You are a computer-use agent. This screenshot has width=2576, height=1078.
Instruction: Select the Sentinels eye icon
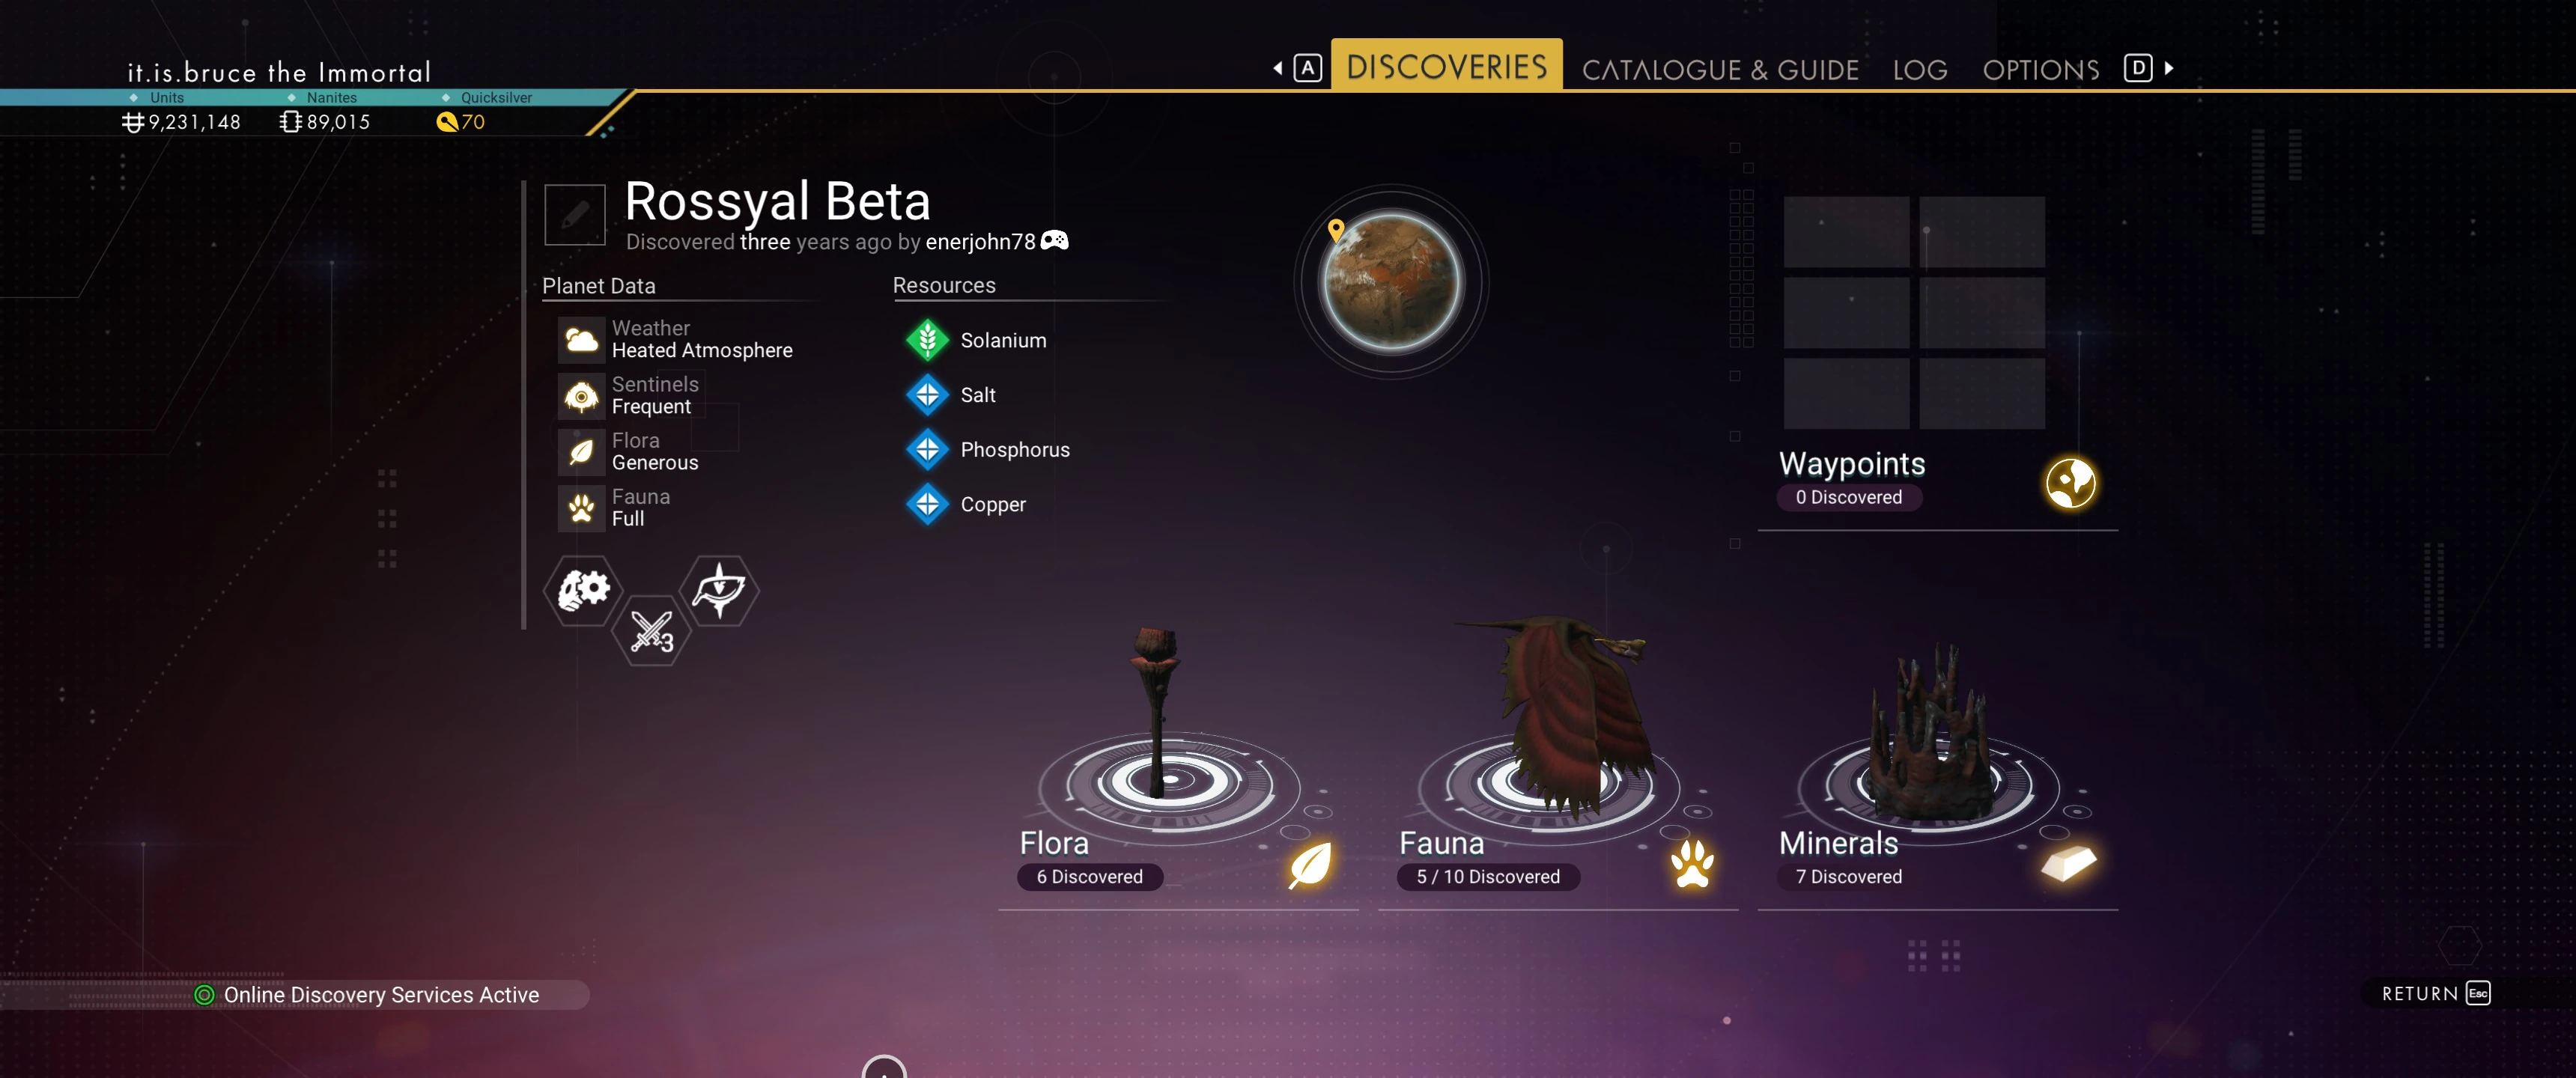coord(581,396)
